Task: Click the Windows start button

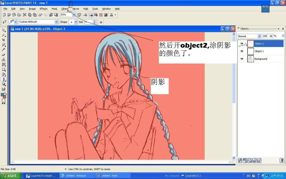Action: point(11,176)
